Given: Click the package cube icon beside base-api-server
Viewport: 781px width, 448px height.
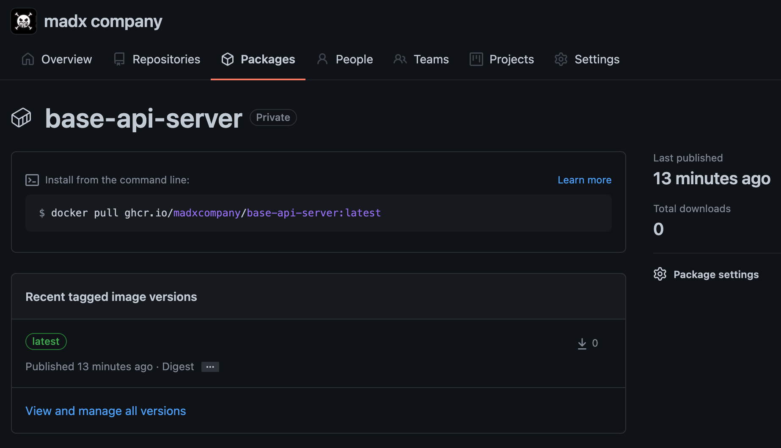Looking at the screenshot, I should tap(21, 118).
